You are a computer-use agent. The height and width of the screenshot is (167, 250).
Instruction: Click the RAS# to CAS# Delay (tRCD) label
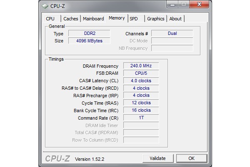90,88
